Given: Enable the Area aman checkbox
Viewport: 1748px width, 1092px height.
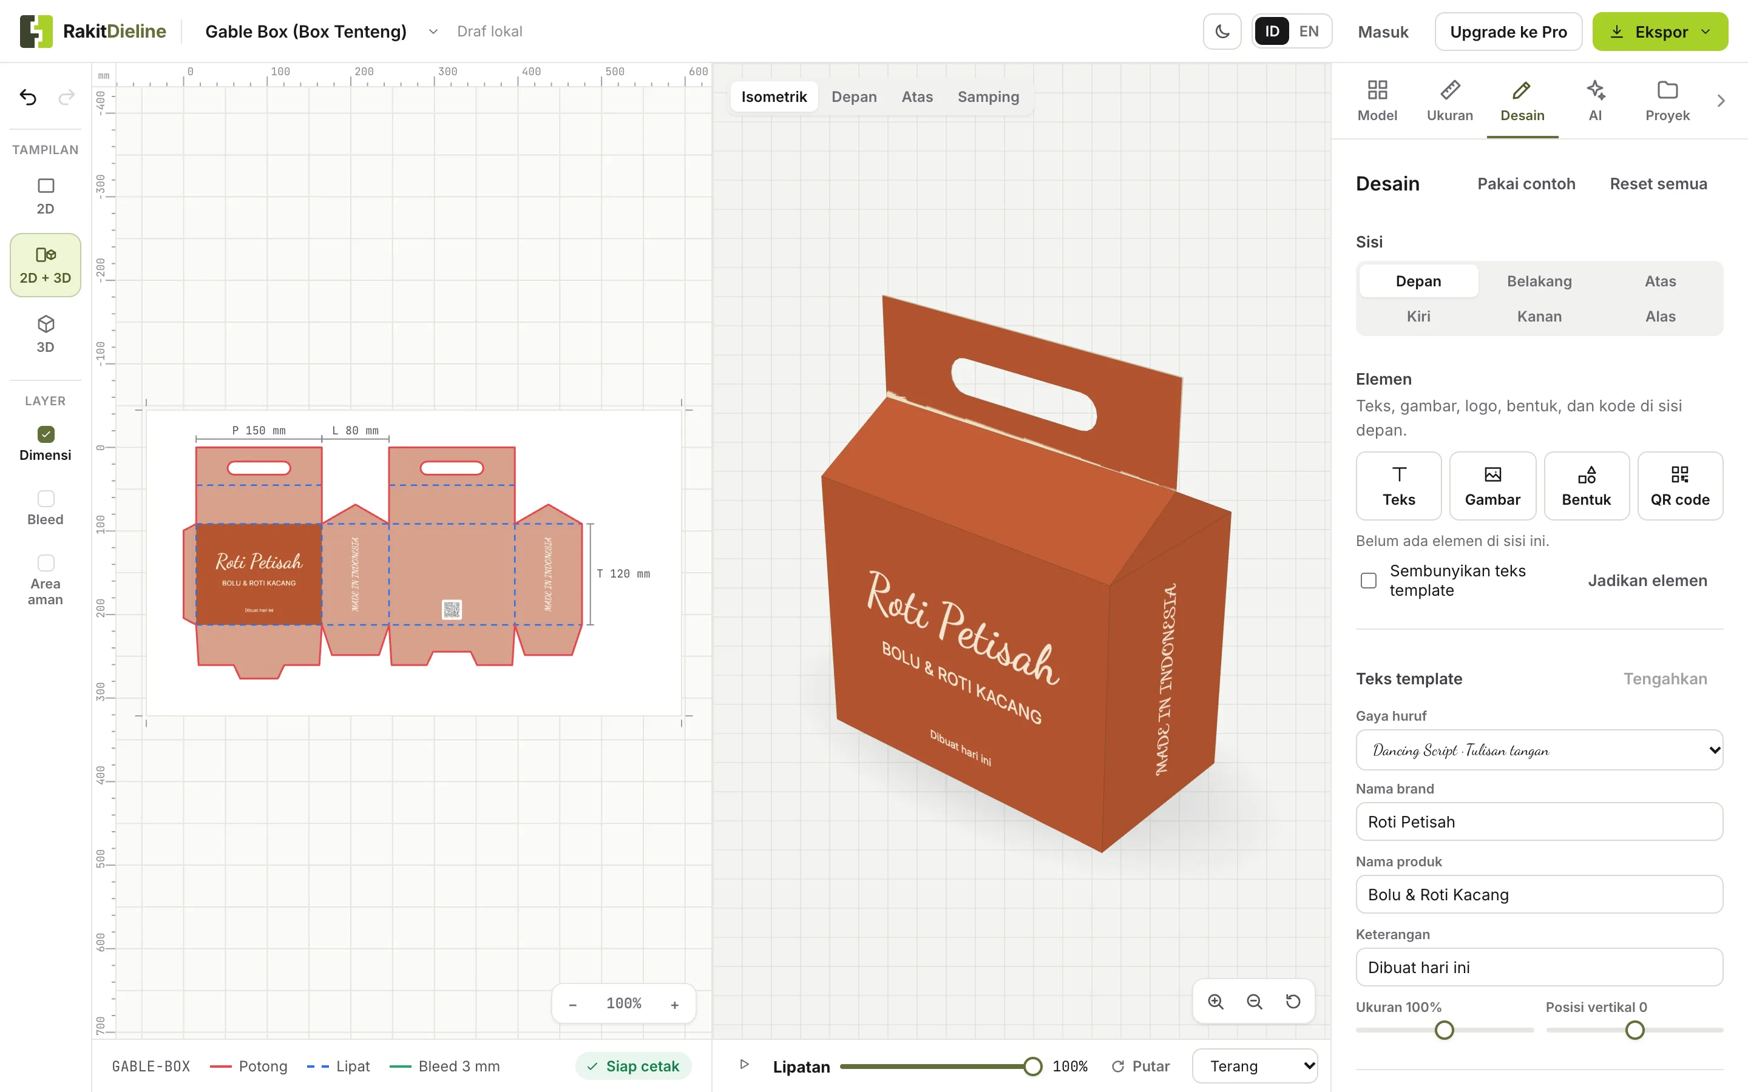Looking at the screenshot, I should click(x=46, y=562).
